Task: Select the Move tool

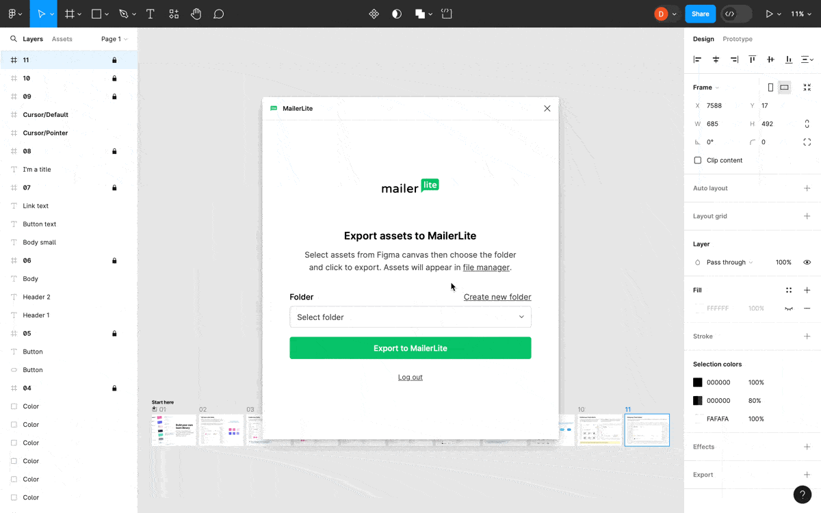Action: [41, 14]
